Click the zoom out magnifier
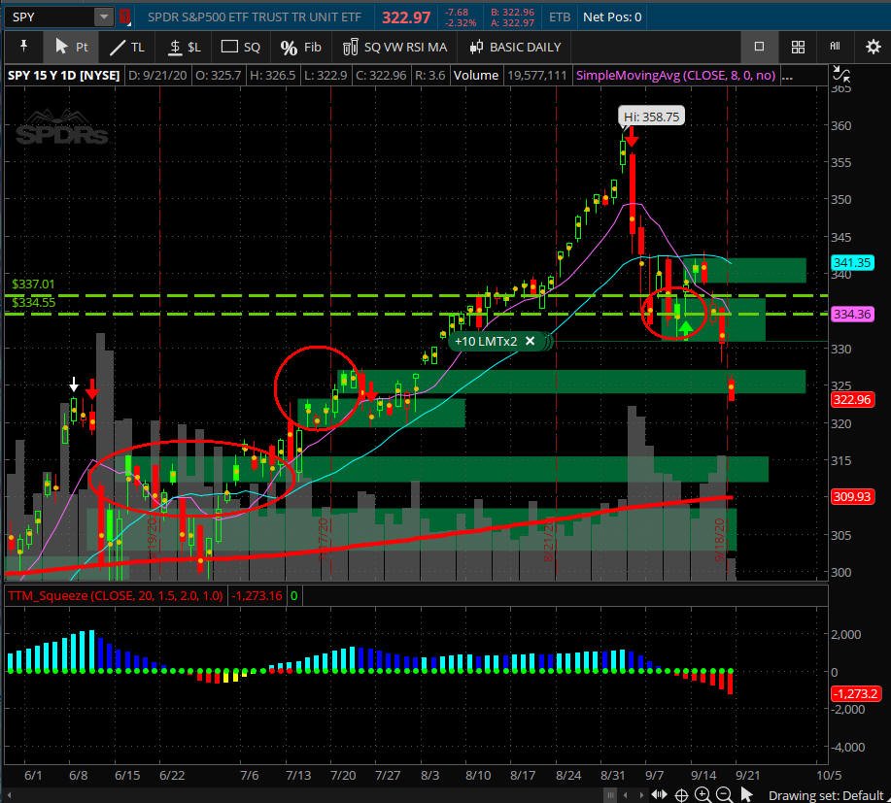 point(724,795)
